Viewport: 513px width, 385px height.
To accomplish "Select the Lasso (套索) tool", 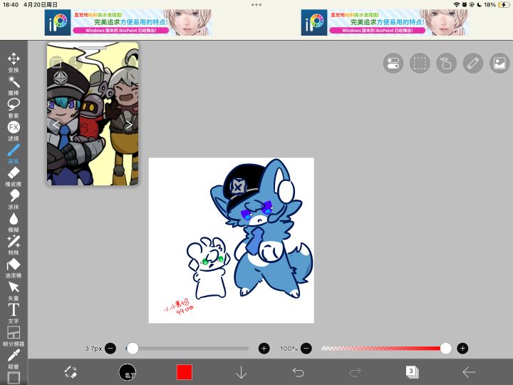I will tap(14, 108).
